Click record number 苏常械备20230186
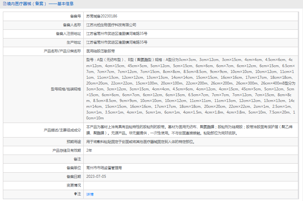Image resolution: width=303 pixels, height=201 pixels. [101, 16]
